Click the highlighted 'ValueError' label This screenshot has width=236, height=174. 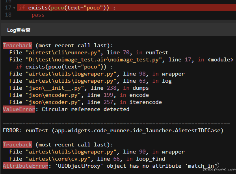(19, 109)
